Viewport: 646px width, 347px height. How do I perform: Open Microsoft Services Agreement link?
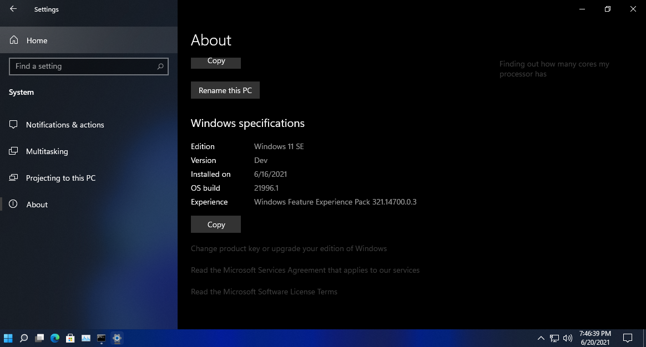point(305,270)
